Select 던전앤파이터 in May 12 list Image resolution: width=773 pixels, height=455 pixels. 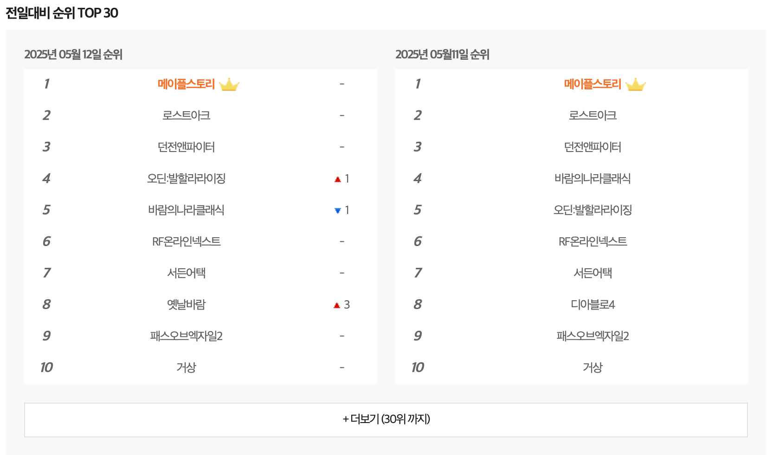click(x=186, y=147)
